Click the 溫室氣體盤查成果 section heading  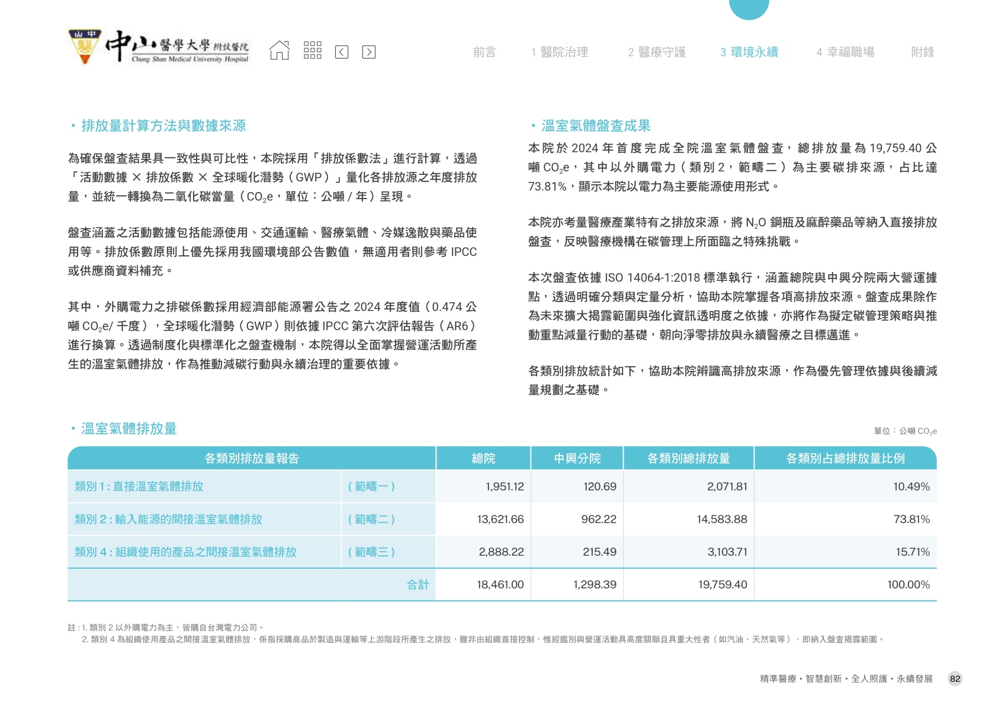[x=595, y=126]
